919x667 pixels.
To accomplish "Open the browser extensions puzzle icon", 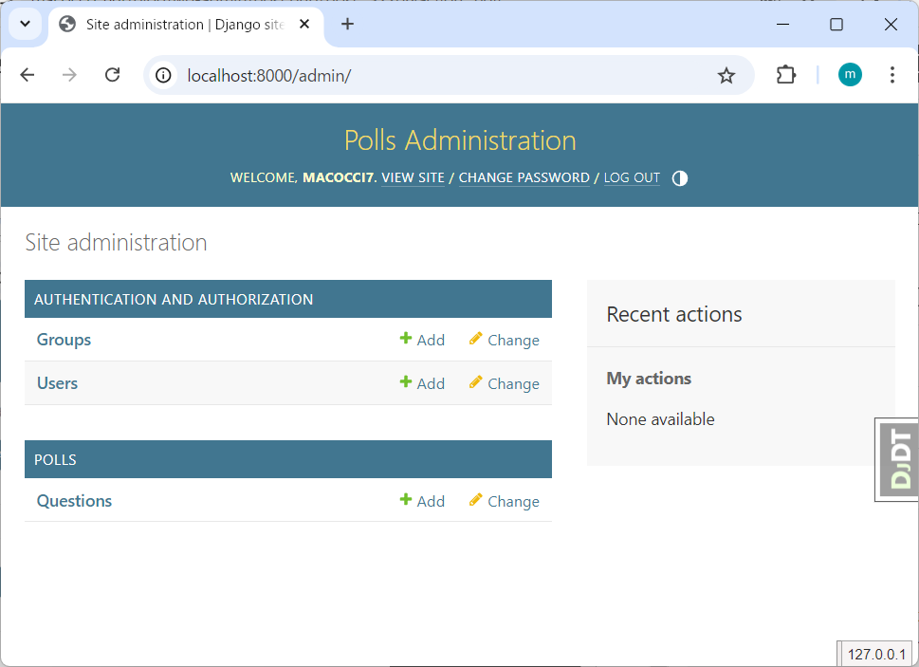I will 786,75.
